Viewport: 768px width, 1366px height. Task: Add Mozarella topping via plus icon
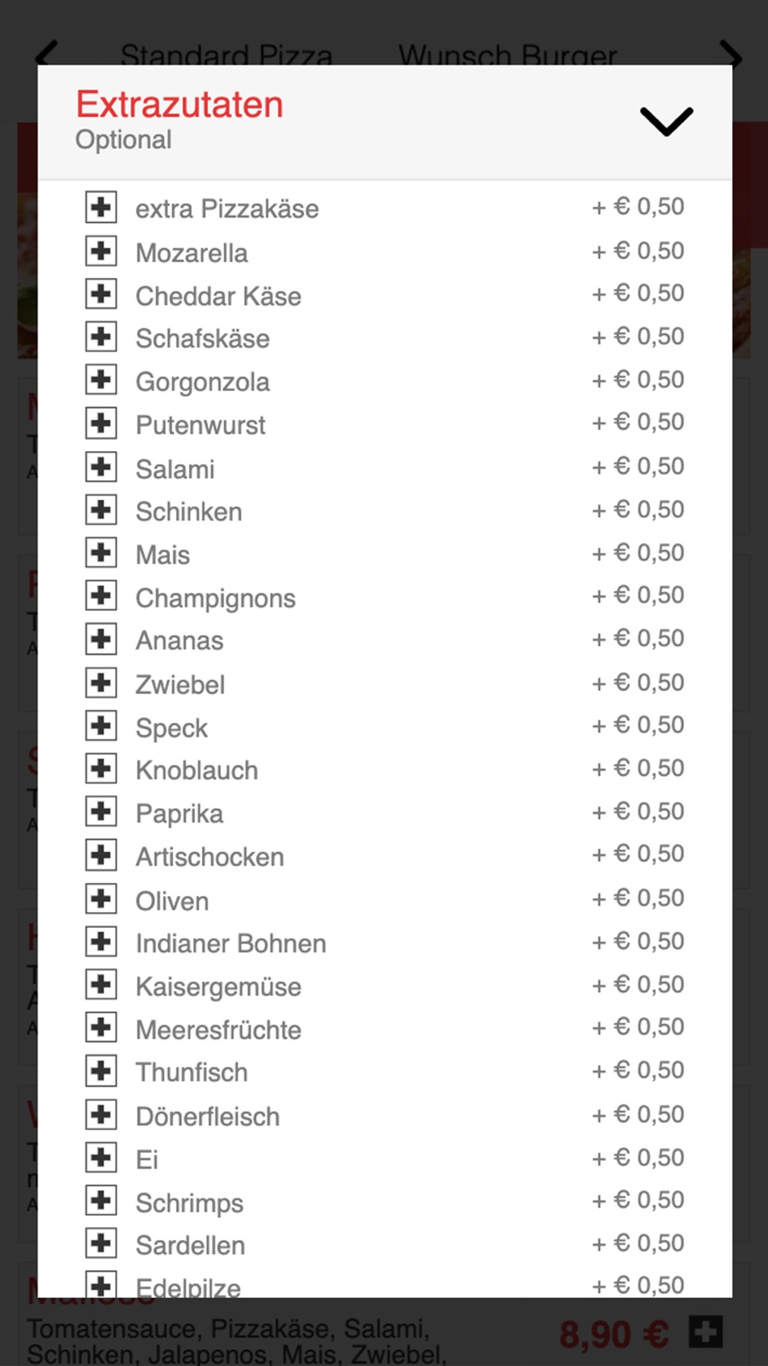pos(101,250)
